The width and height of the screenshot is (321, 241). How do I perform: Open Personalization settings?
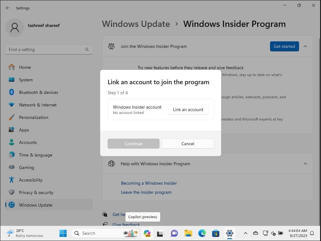pos(33,117)
